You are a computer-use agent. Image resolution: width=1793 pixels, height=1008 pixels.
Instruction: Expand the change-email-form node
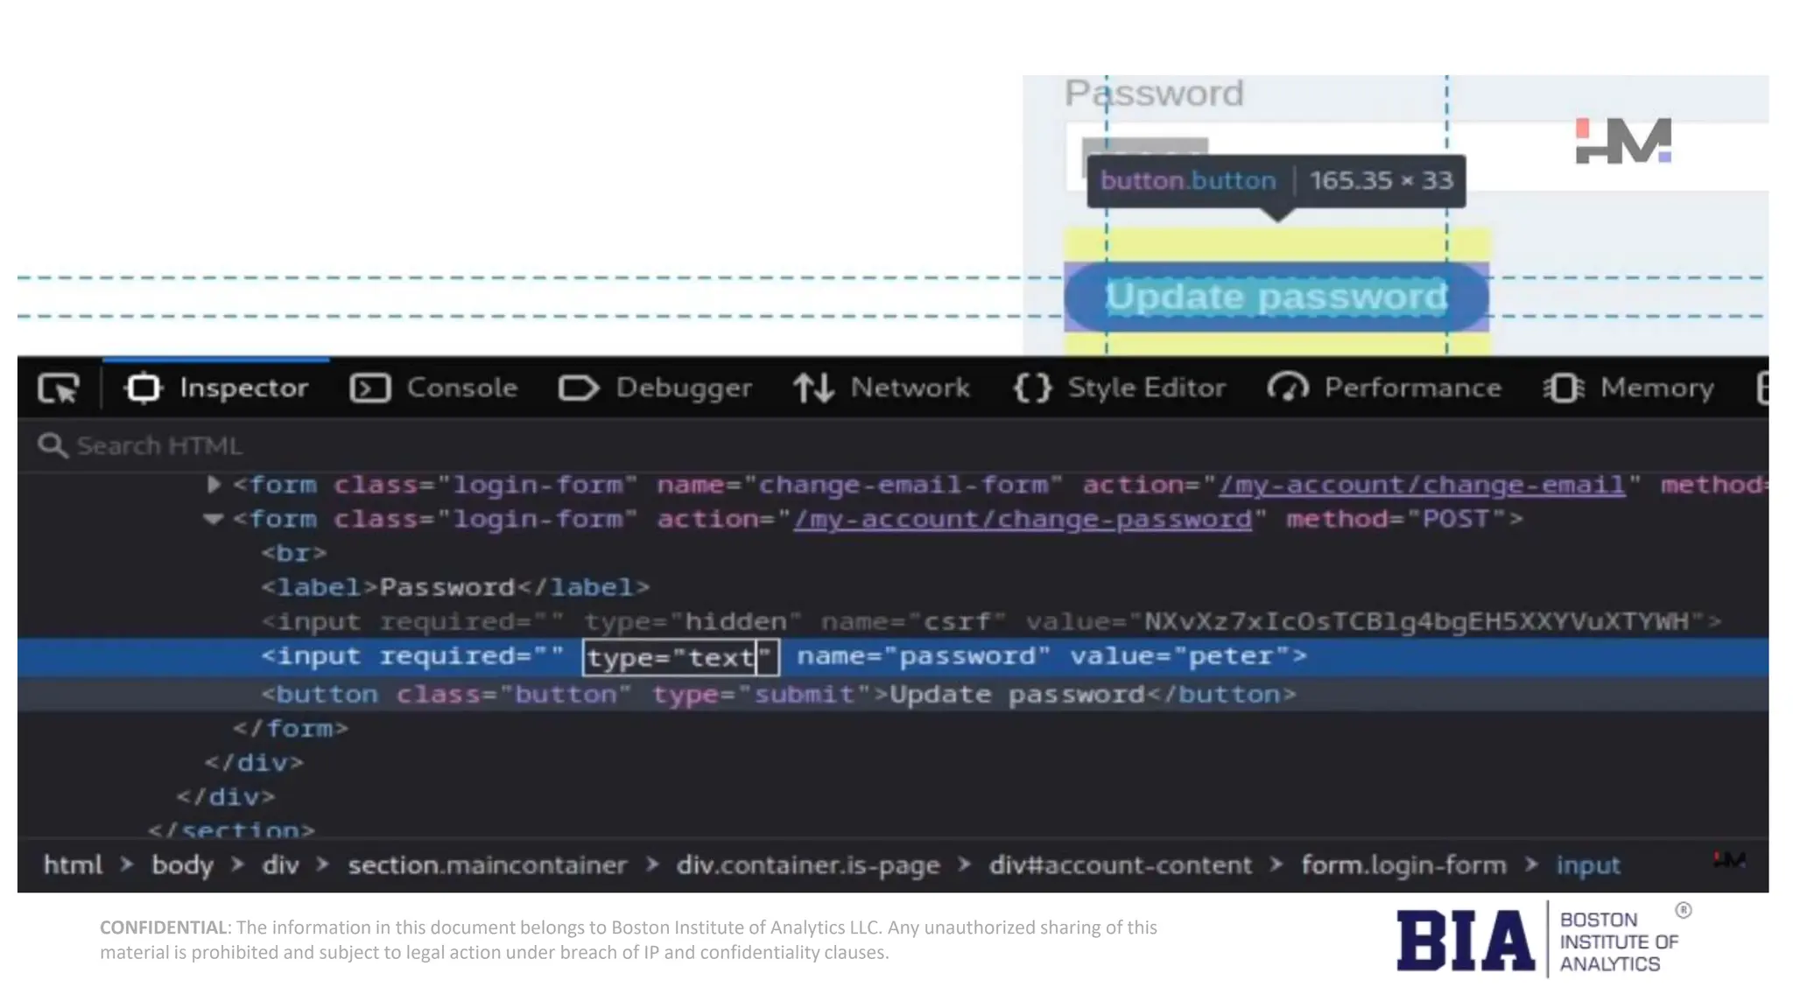click(x=213, y=484)
